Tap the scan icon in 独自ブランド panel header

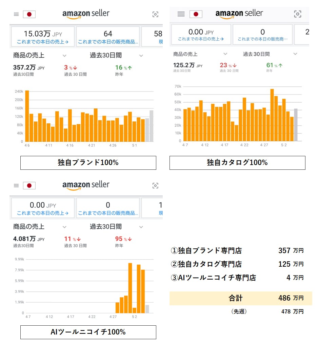(155, 14)
